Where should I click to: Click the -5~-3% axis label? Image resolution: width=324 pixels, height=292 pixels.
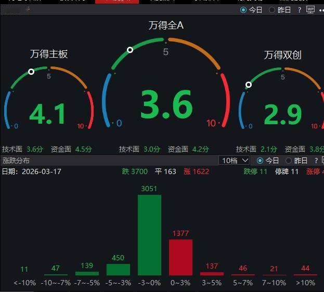118,283
